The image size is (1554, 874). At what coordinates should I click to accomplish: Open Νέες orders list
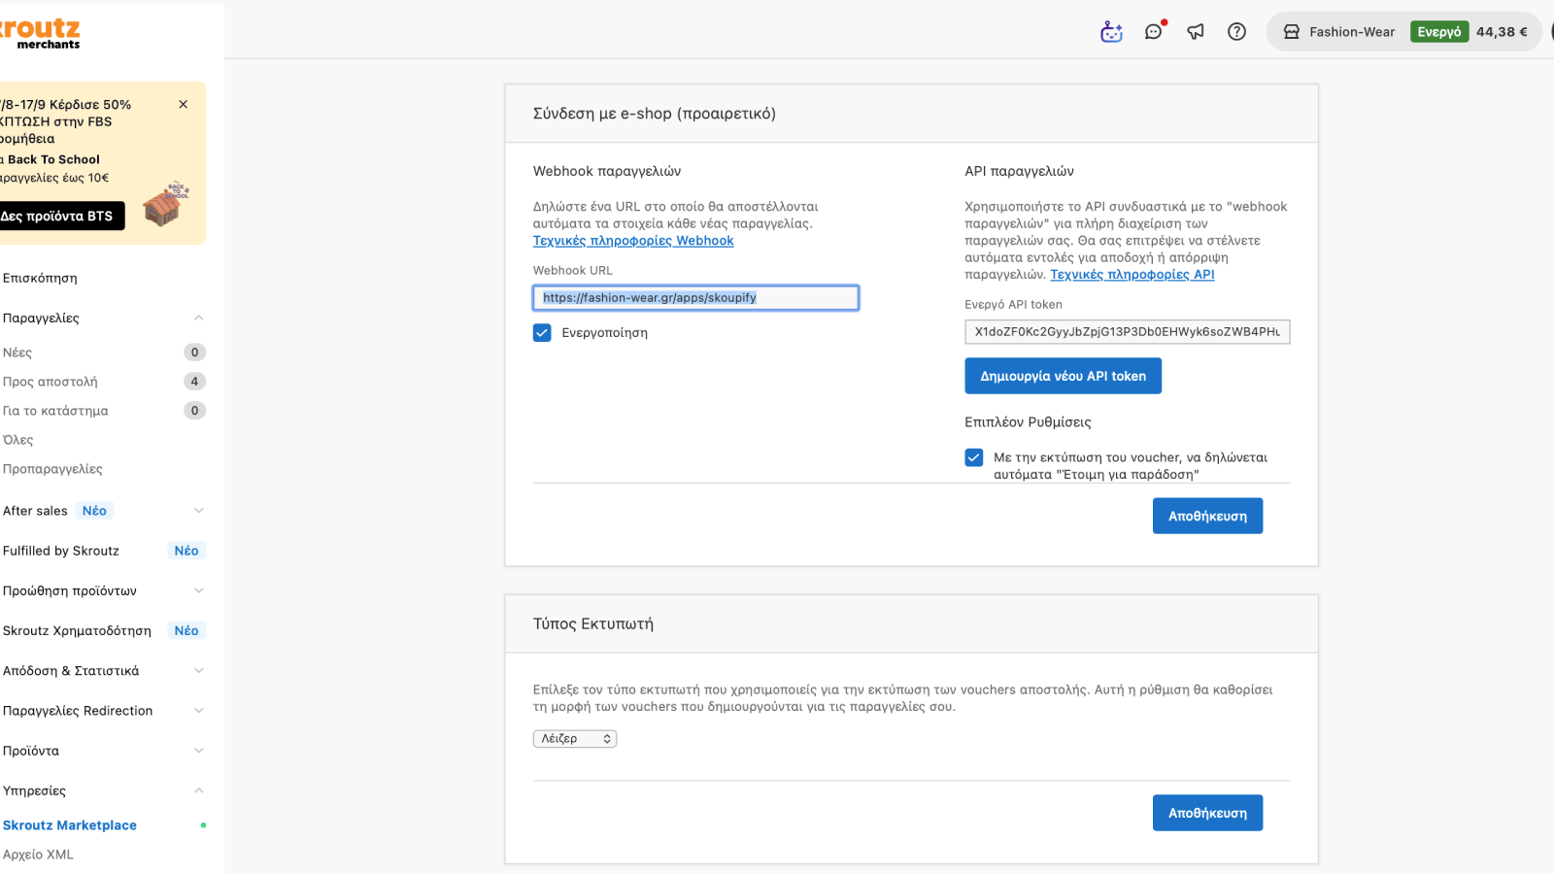coord(17,353)
